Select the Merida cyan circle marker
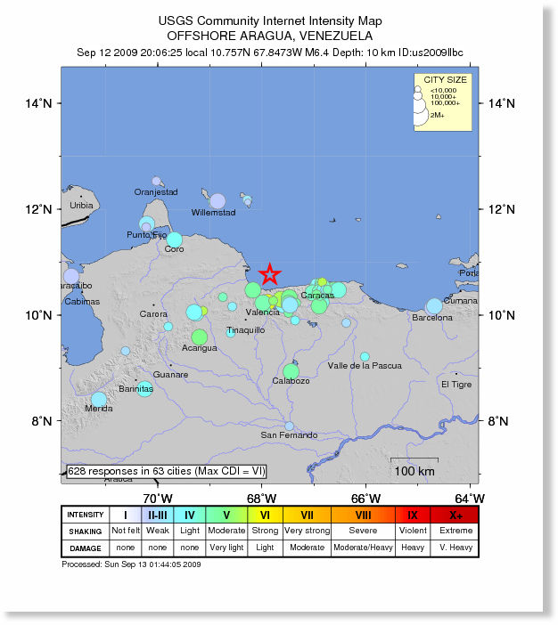 99,400
